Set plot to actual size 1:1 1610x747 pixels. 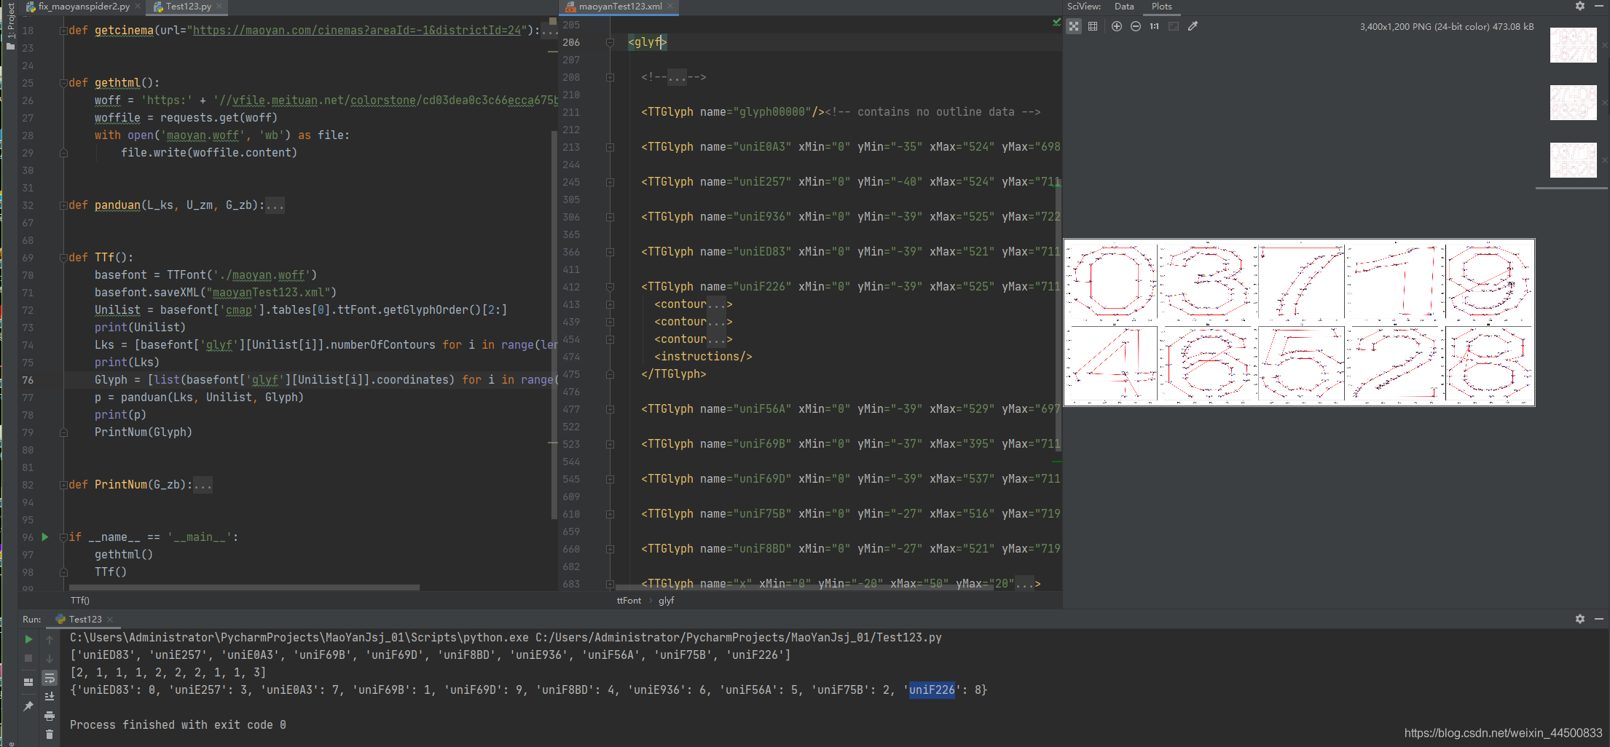pos(1154,26)
